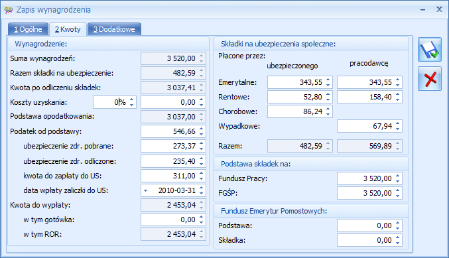
Task: Click Rentowe pracodawcę field 158,40
Action: pos(369,97)
